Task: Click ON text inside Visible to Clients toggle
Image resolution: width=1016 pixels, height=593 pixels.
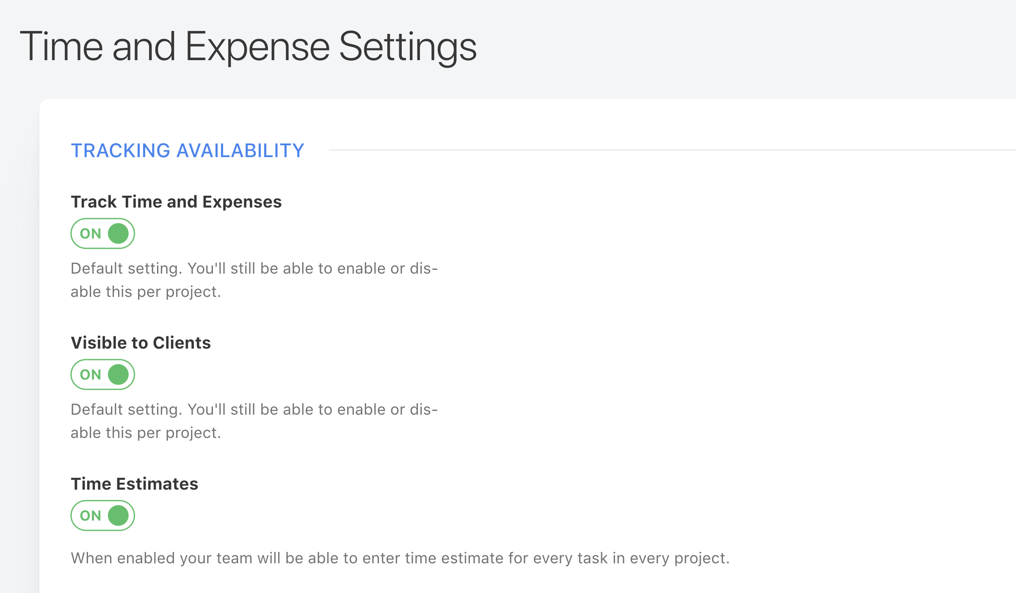Action: (x=91, y=374)
